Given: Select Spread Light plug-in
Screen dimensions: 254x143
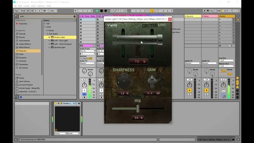Looking at the screenshot, I should (x=60, y=48).
